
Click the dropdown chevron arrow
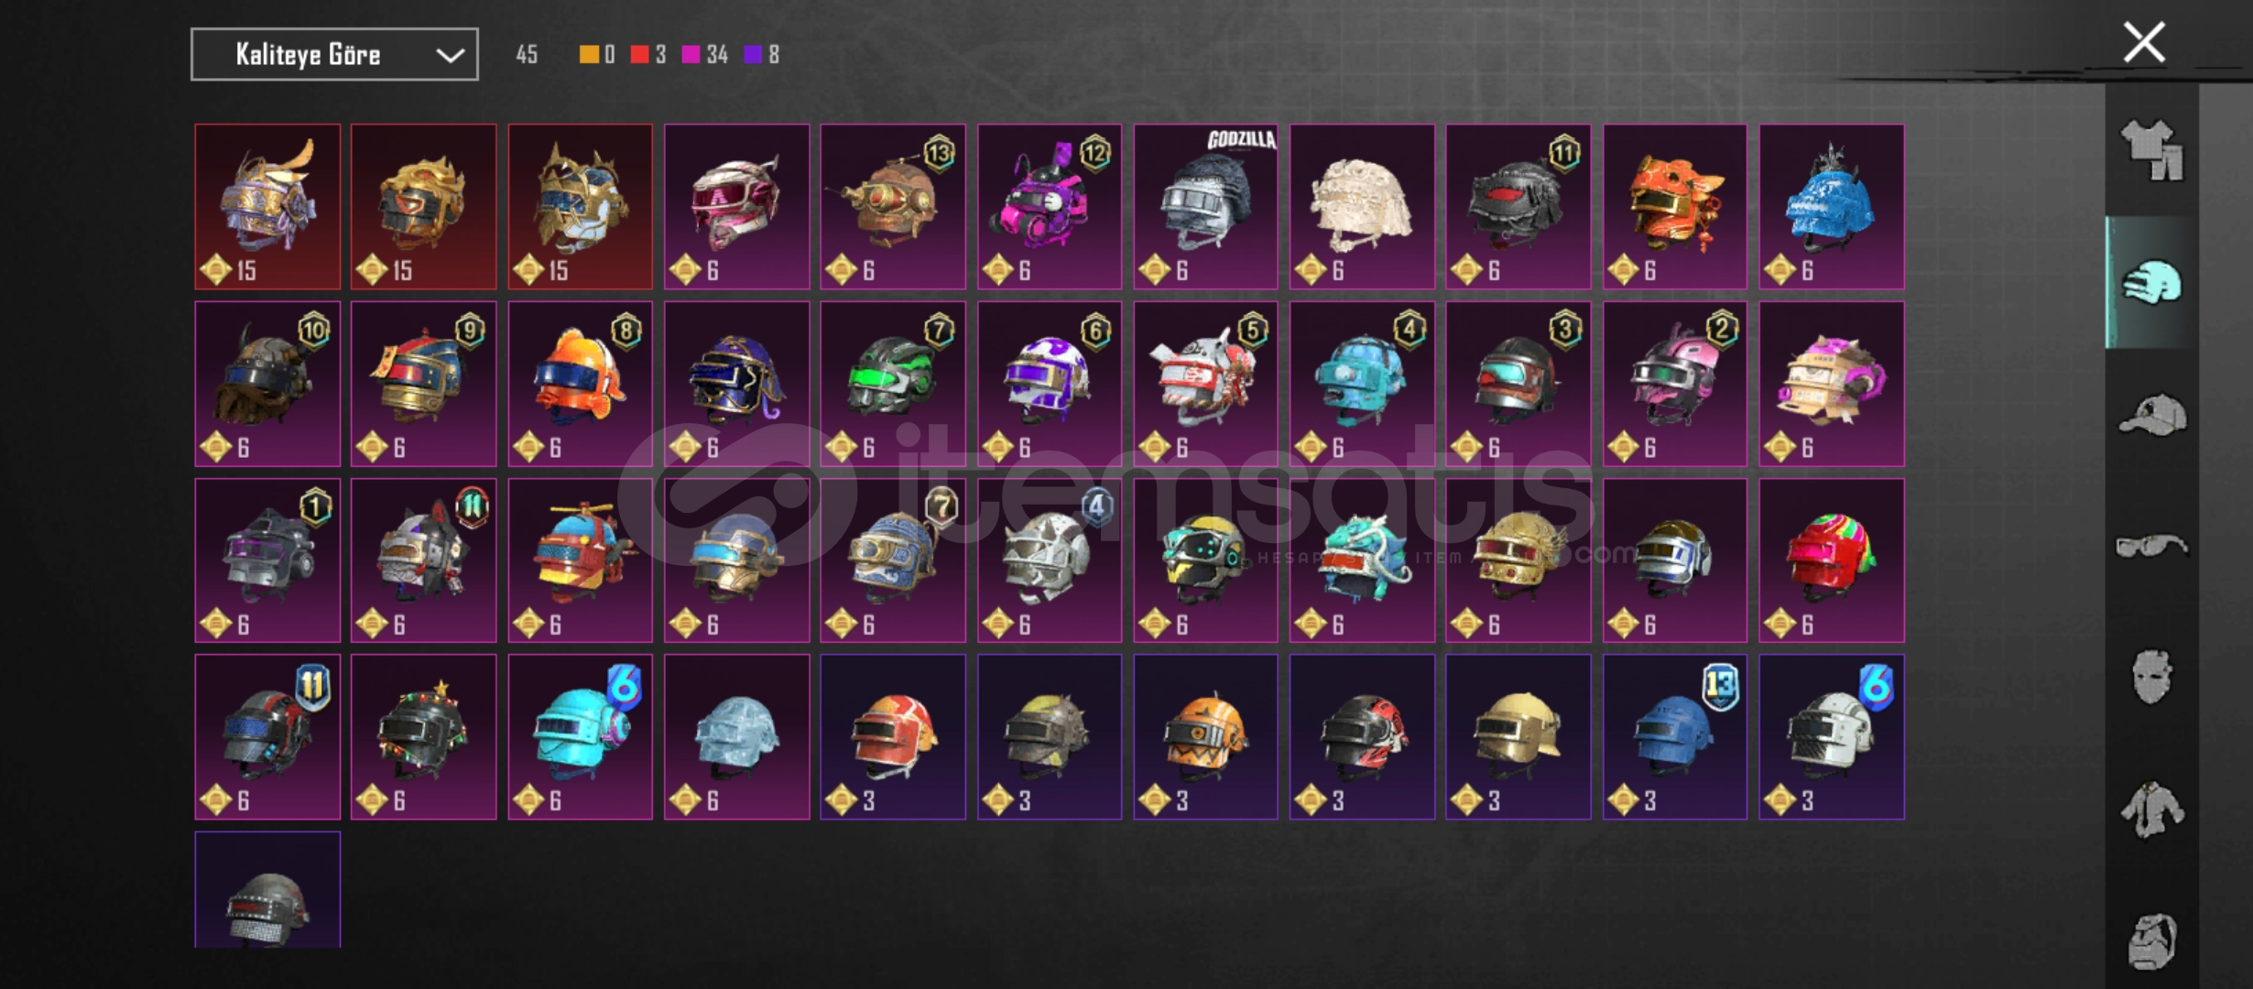click(450, 55)
